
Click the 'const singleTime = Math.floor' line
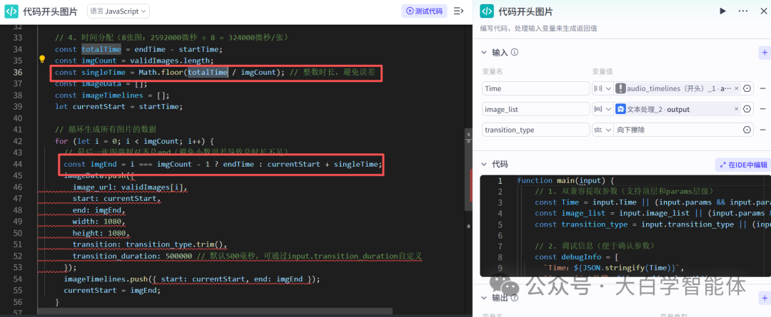point(215,72)
